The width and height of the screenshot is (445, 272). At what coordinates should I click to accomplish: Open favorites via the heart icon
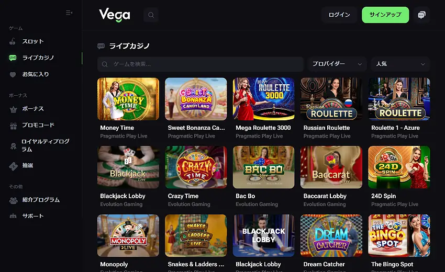pyautogui.click(x=13, y=75)
